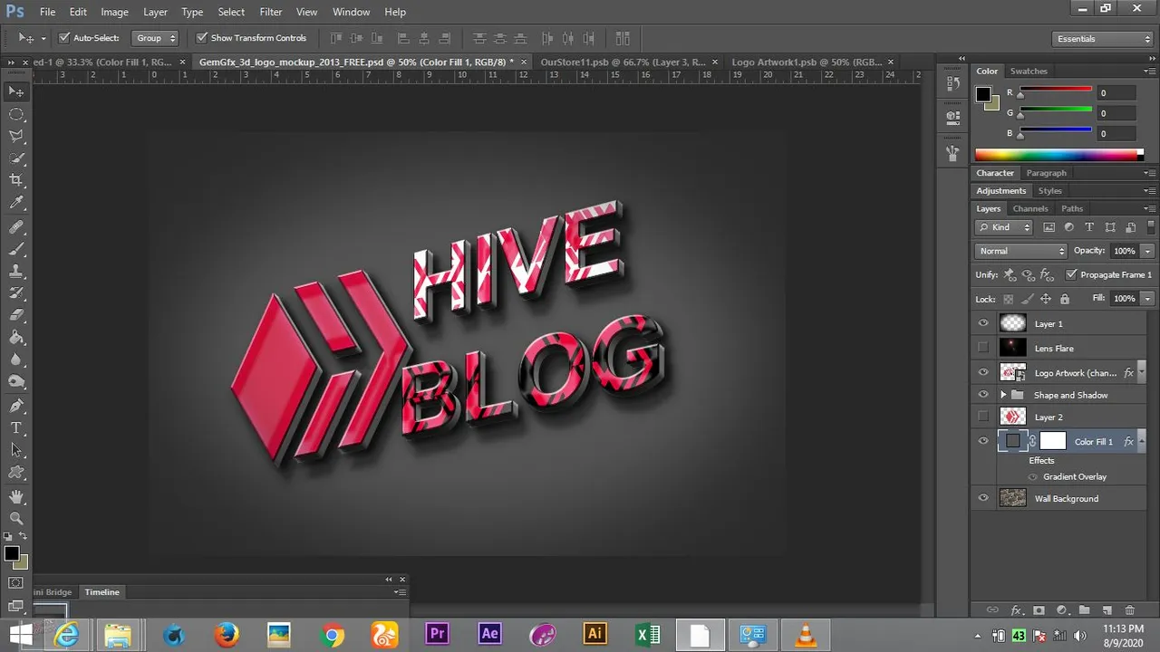Add a layer mask via panel icon
1160x652 pixels.
point(1039,610)
